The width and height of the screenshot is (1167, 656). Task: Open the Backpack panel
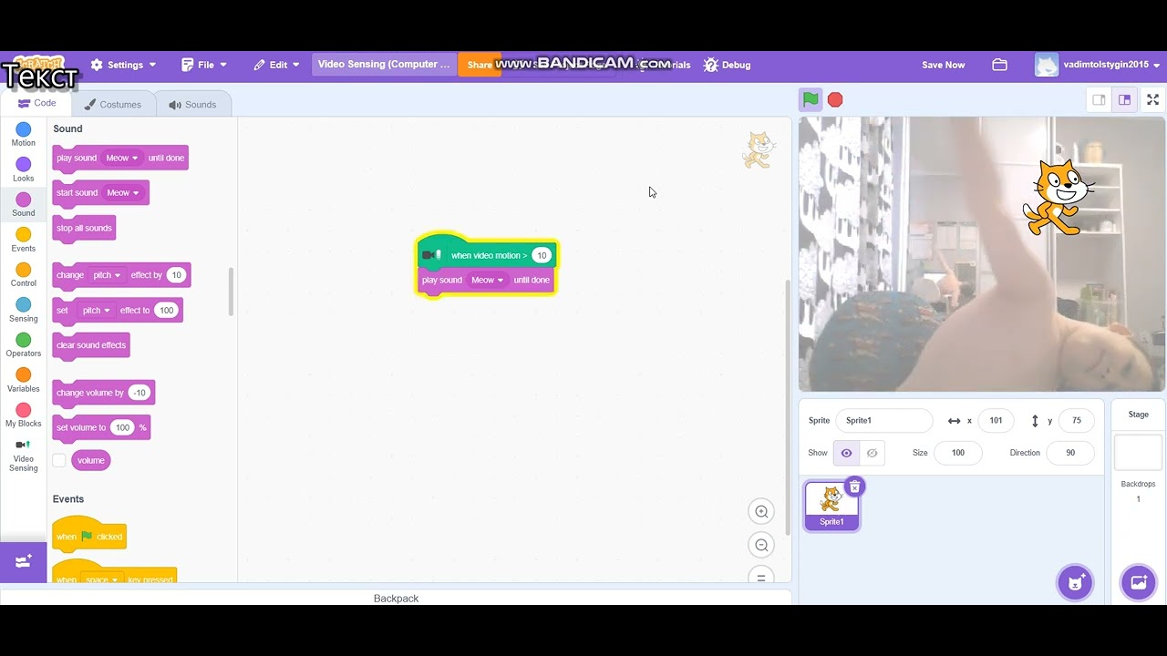[396, 598]
